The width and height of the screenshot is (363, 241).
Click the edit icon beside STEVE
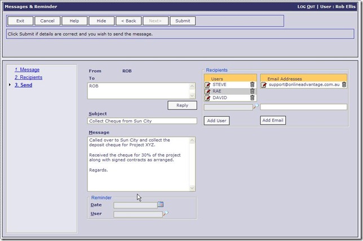click(207, 85)
